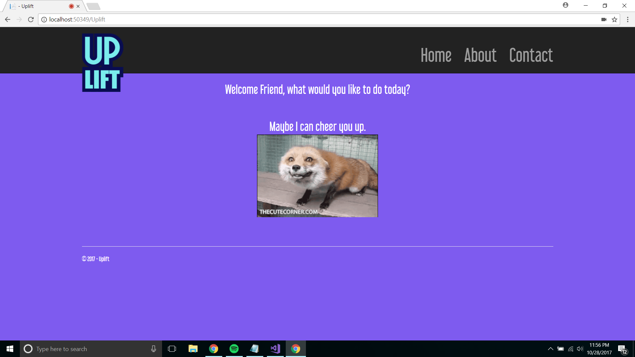Expand the system tray hidden icons arrow
Viewport: 635px width, 357px height.
(550, 349)
